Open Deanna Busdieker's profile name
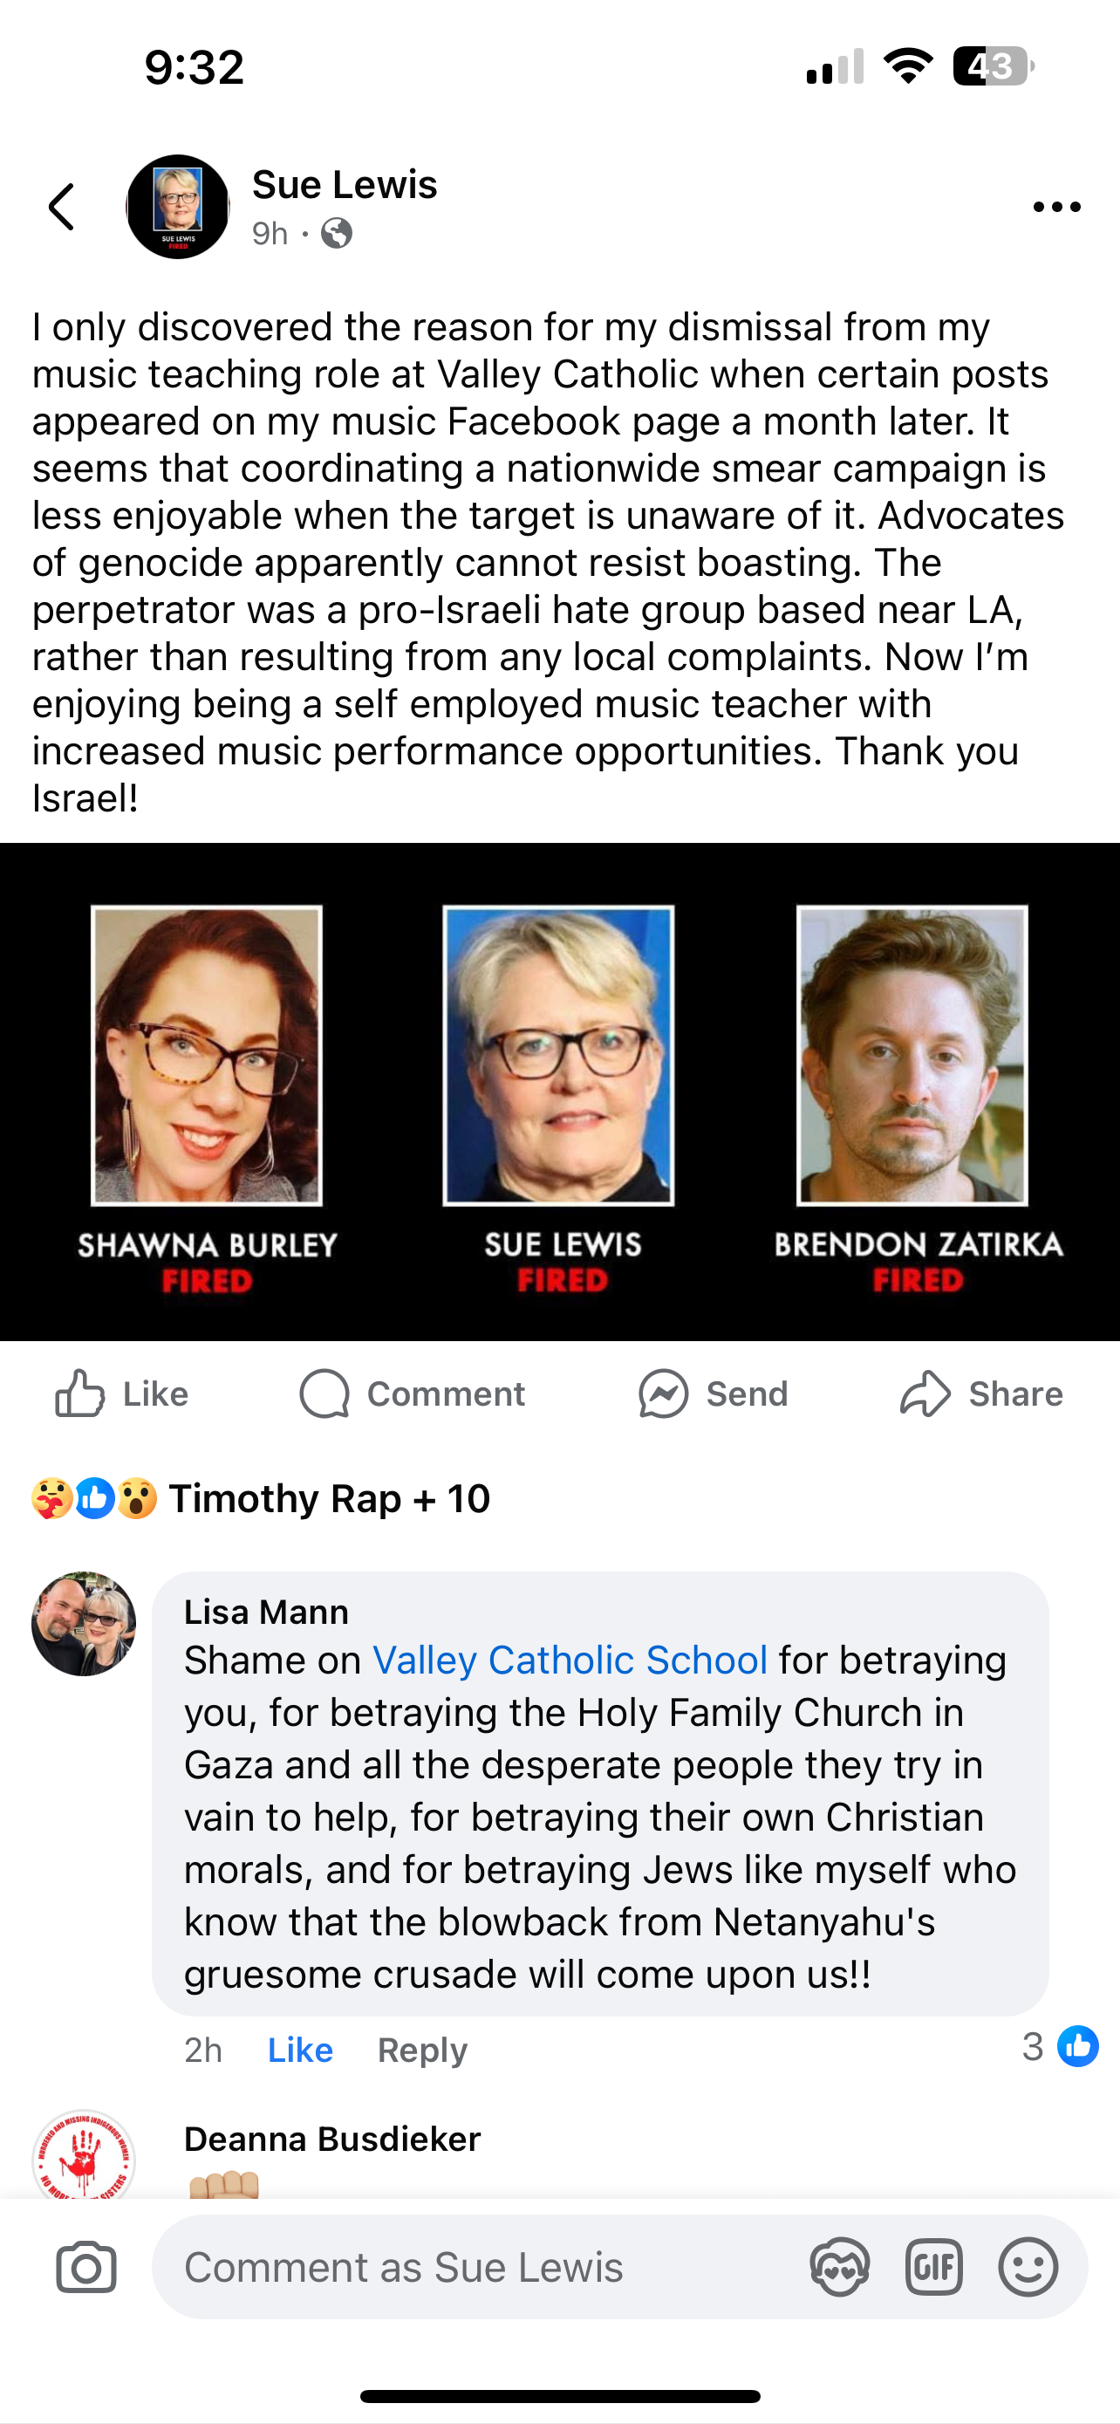This screenshot has height=2424, width=1120. coord(332,2139)
